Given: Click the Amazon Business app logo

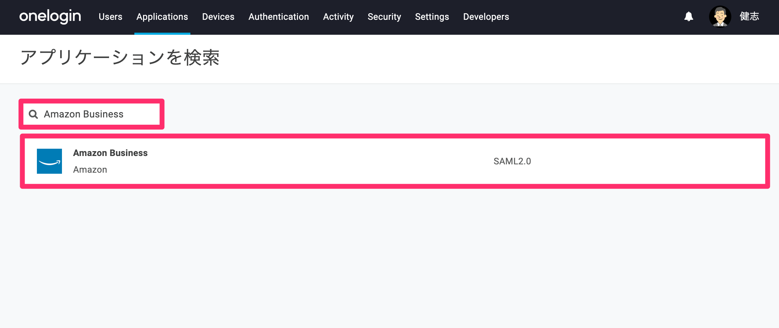Looking at the screenshot, I should click(49, 161).
